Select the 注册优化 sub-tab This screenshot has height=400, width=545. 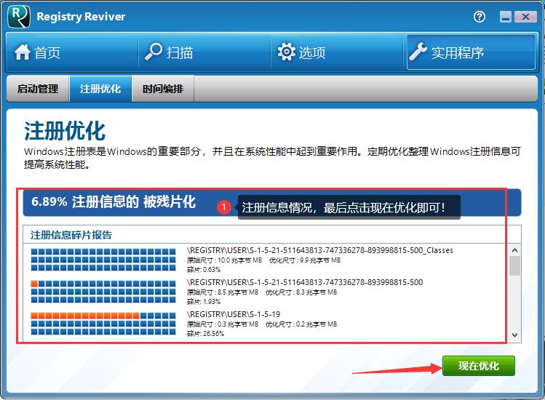[100, 89]
